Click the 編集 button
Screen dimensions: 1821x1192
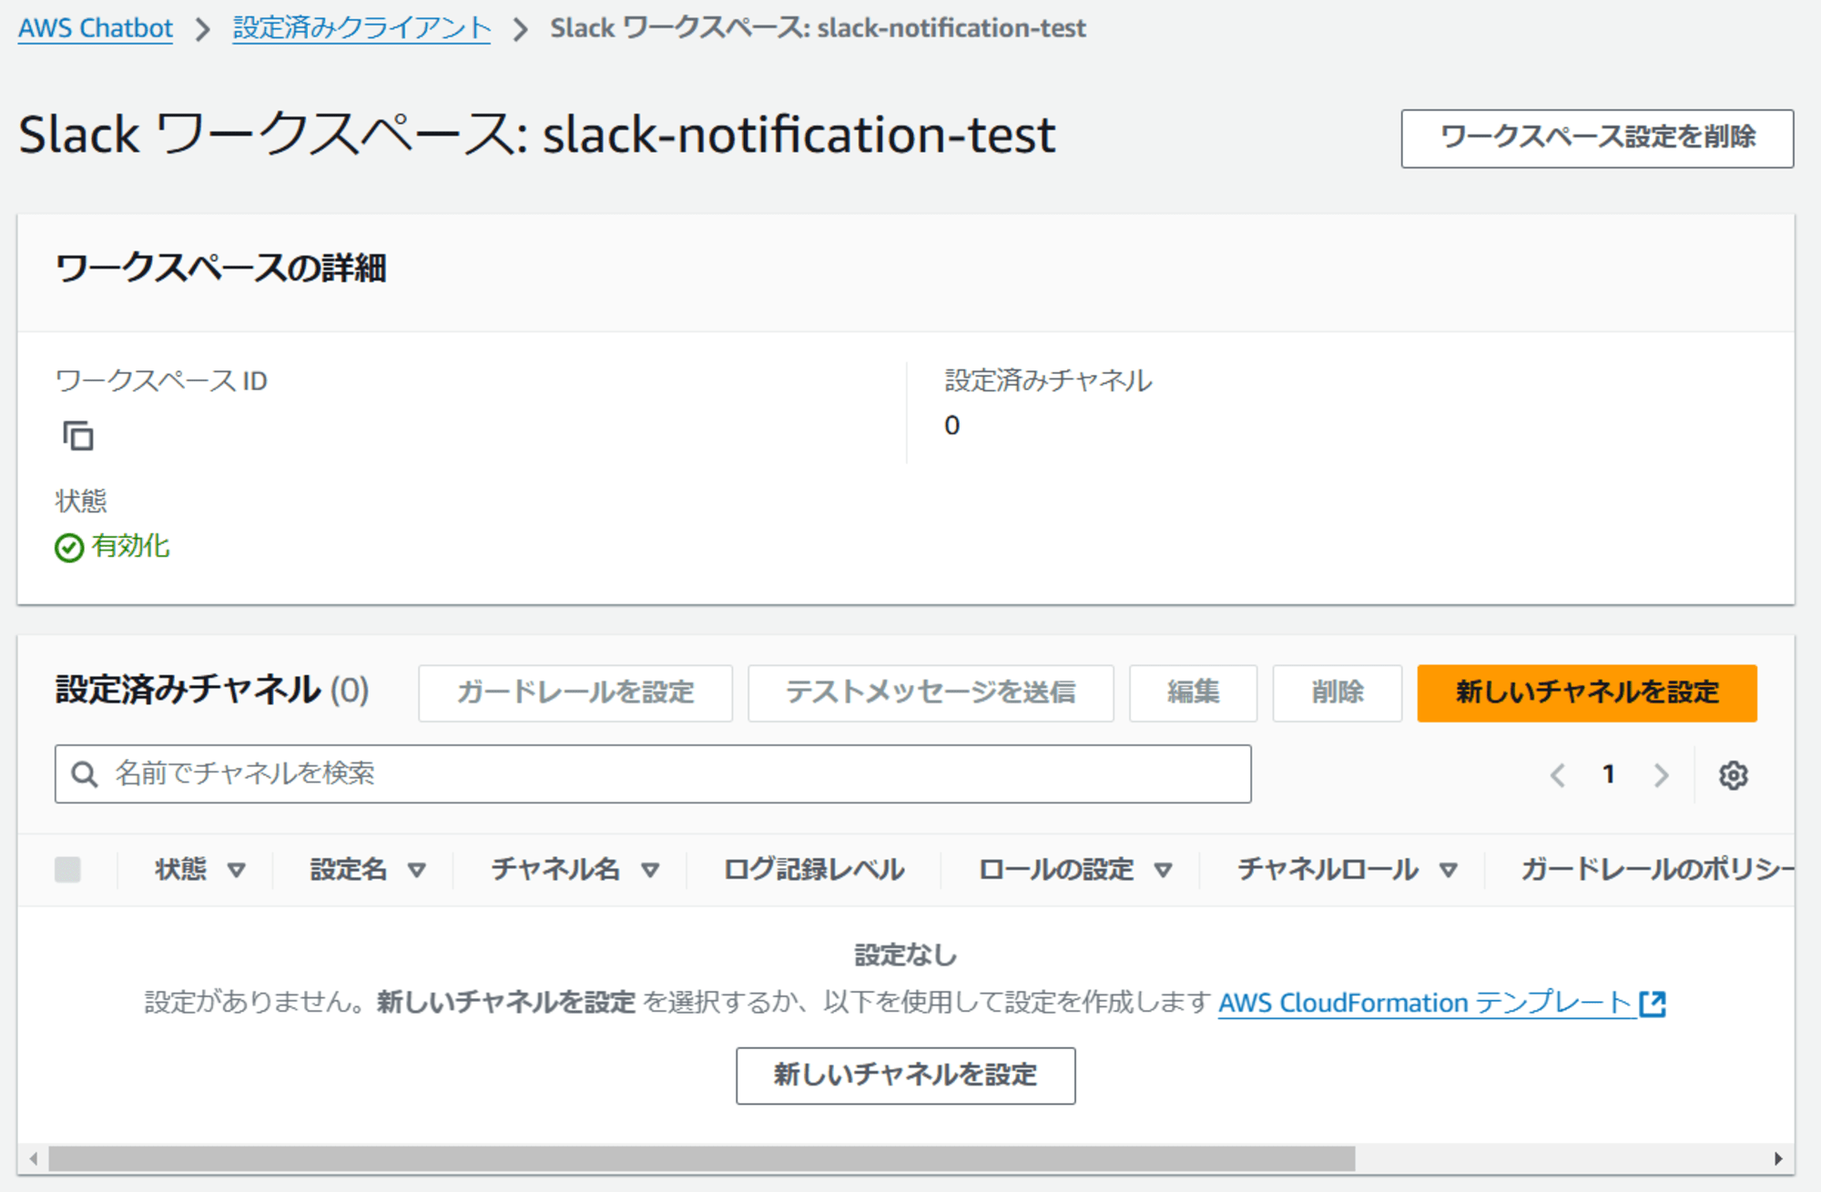tap(1193, 692)
